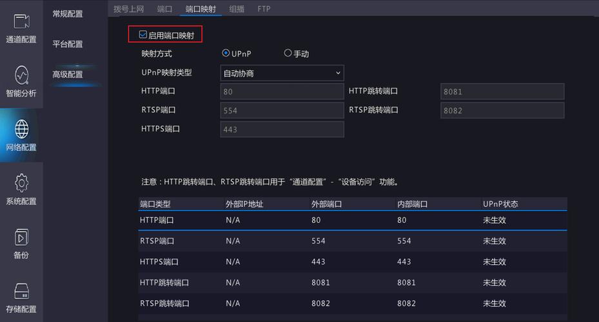The image size is (599, 322).
Task: Open the 高级配置 submenu
Action: 68,75
